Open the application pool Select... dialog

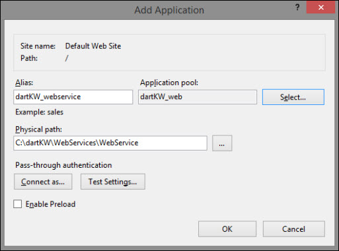[293, 97]
